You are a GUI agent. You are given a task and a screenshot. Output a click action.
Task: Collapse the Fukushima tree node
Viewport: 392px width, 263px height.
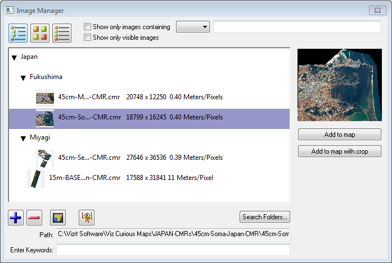pos(24,77)
